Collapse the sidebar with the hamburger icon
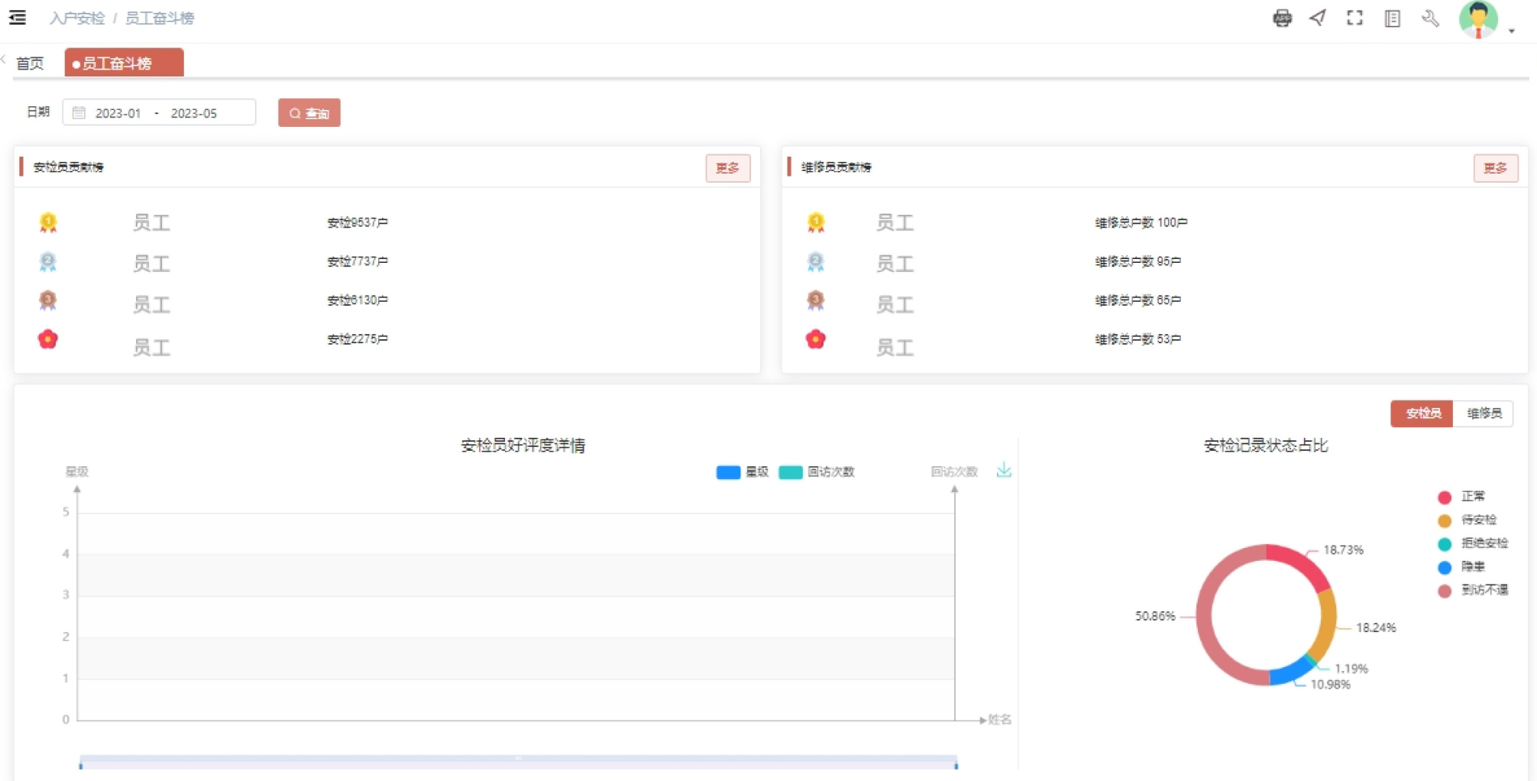1537x781 pixels. tap(18, 18)
